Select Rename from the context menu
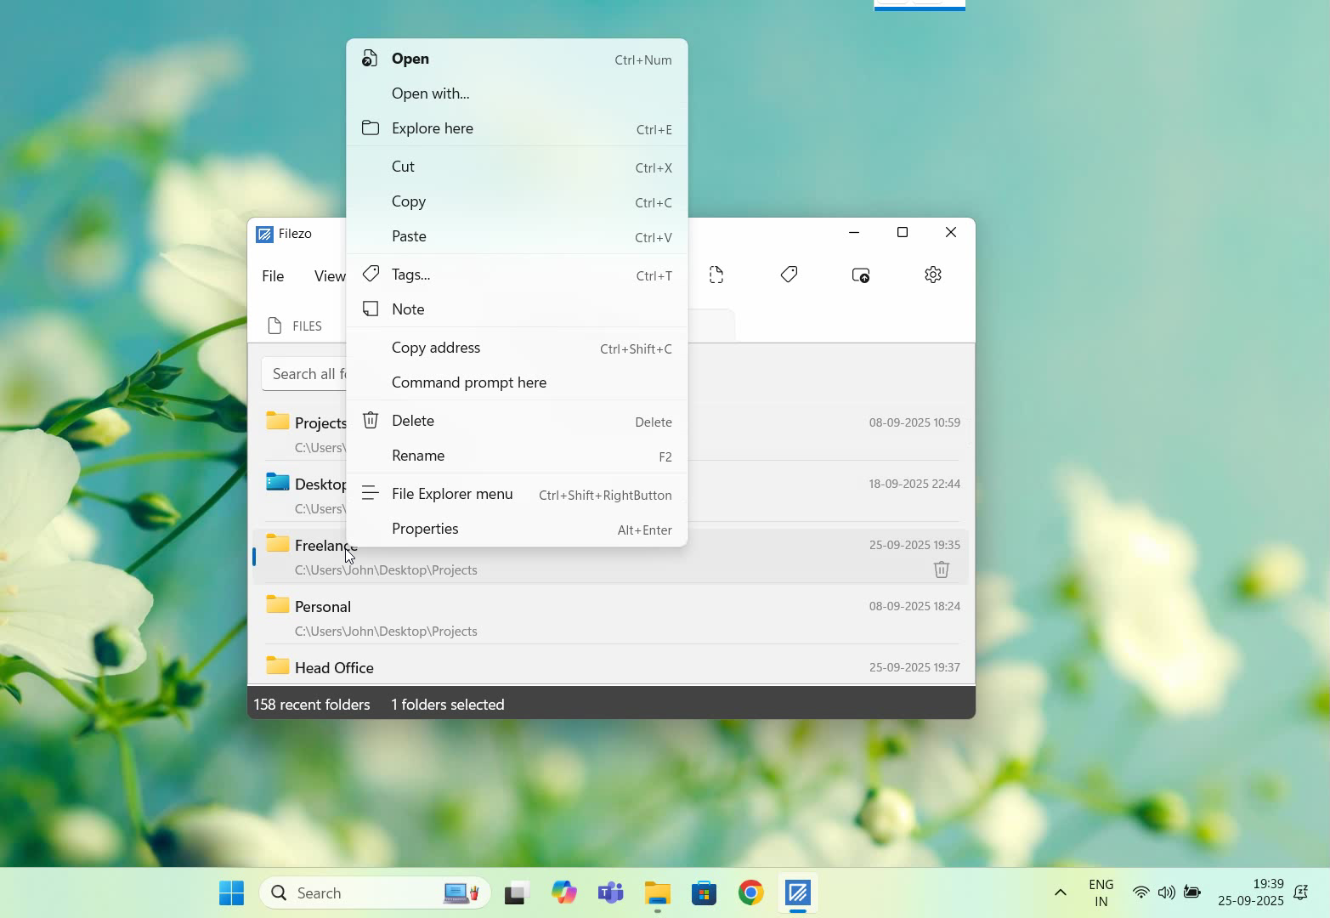The width and height of the screenshot is (1330, 918). [417, 456]
